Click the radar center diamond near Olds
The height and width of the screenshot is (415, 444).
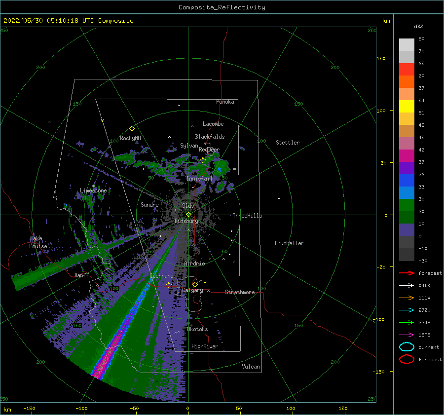pyautogui.click(x=188, y=215)
